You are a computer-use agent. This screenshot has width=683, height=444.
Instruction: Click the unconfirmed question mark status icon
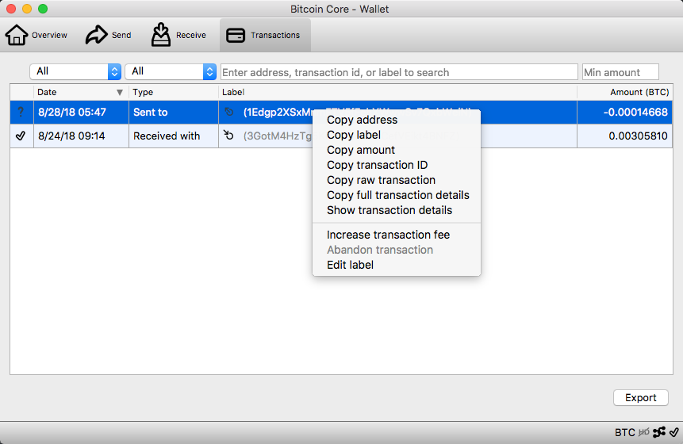[21, 112]
